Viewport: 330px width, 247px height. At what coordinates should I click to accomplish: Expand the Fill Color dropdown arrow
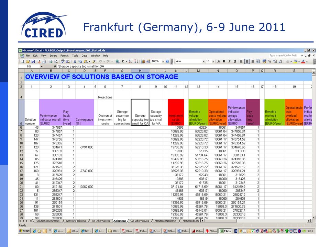click(x=299, y=61)
